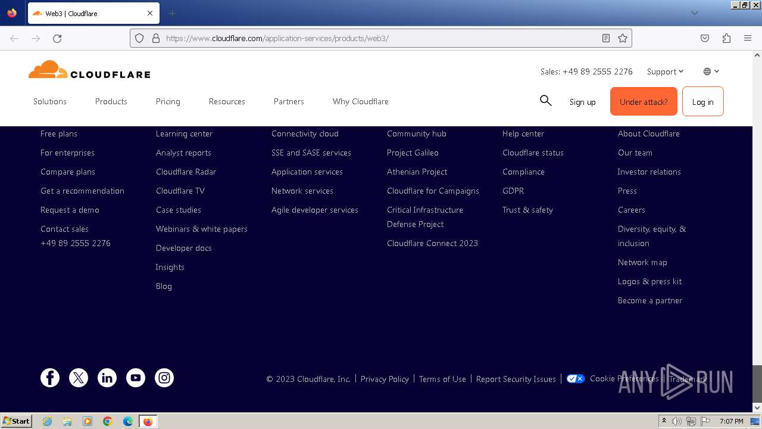Open Request a demo link
Viewport: 762px width, 429px height.
tap(70, 210)
